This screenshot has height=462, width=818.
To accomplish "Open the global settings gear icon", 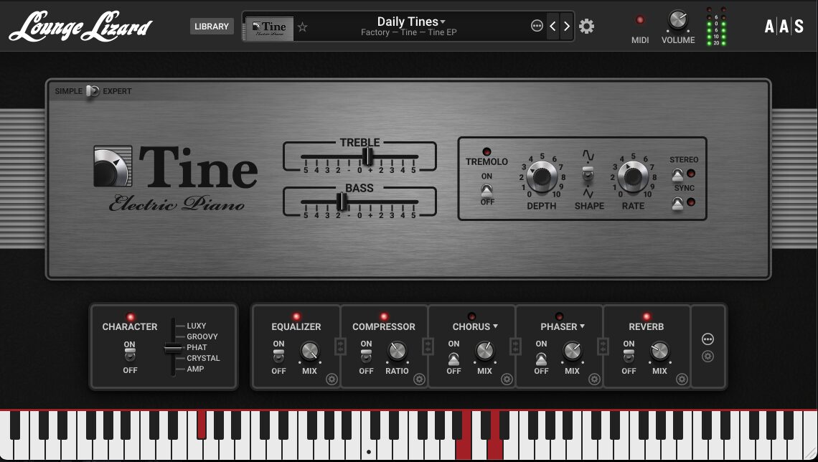I will 587,27.
